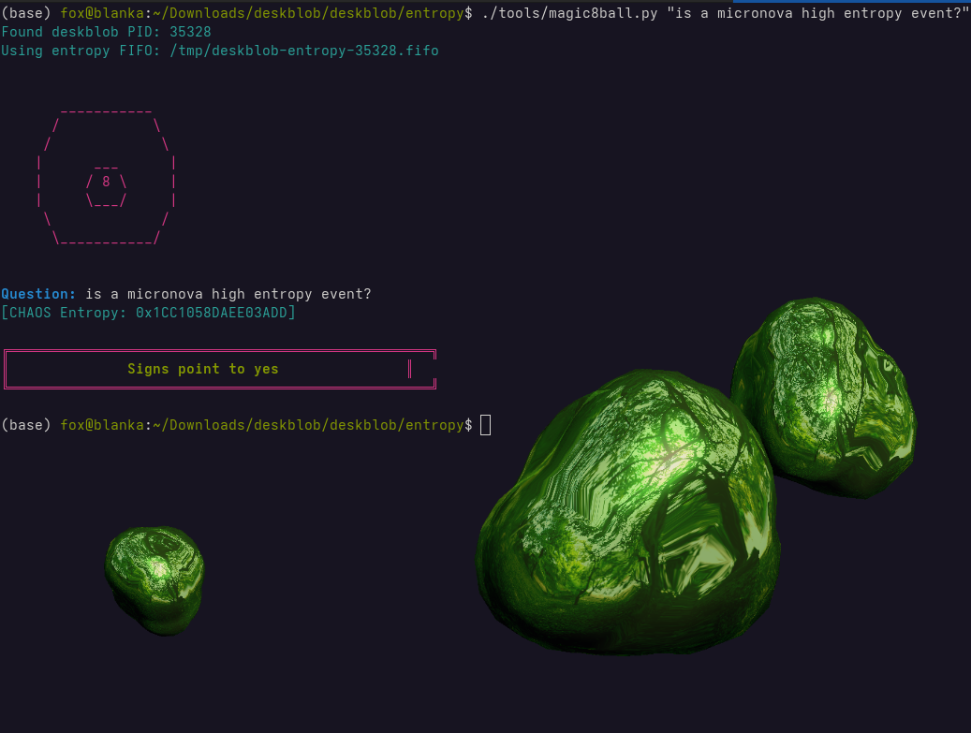Place focus on the terminal cursor
The height and width of the screenshot is (733, 971).
pos(485,424)
